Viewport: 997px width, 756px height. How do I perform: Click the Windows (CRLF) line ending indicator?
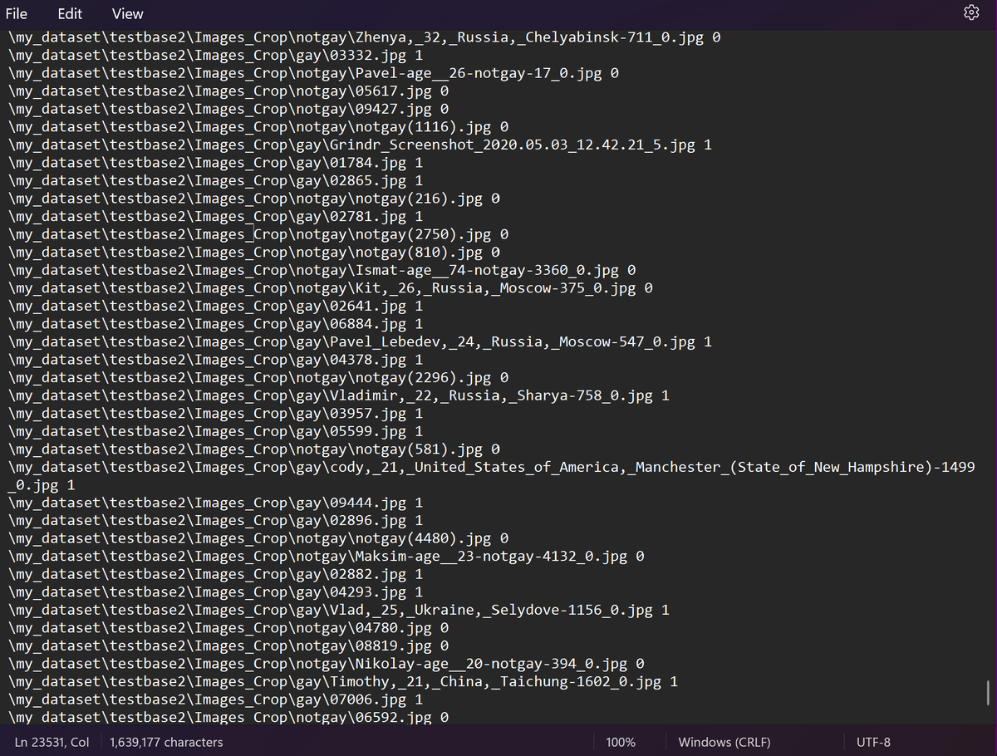coord(724,742)
